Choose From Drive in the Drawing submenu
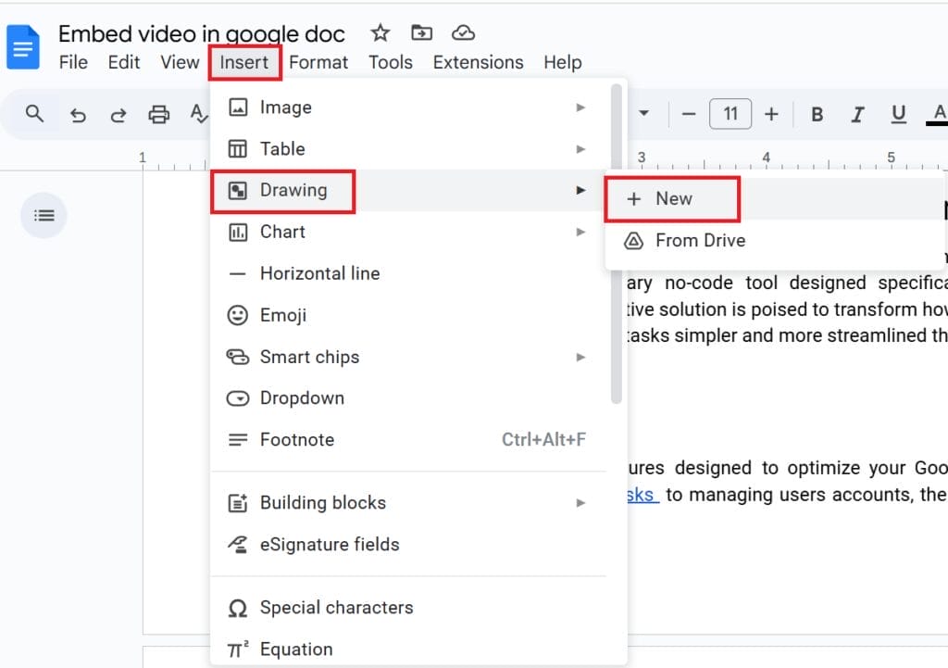Screen dimensions: 948x668 pyautogui.click(x=699, y=240)
